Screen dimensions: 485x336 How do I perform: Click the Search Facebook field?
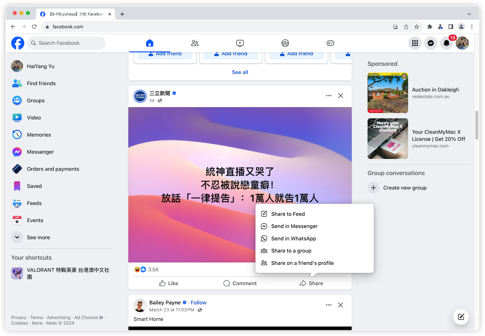coord(67,43)
